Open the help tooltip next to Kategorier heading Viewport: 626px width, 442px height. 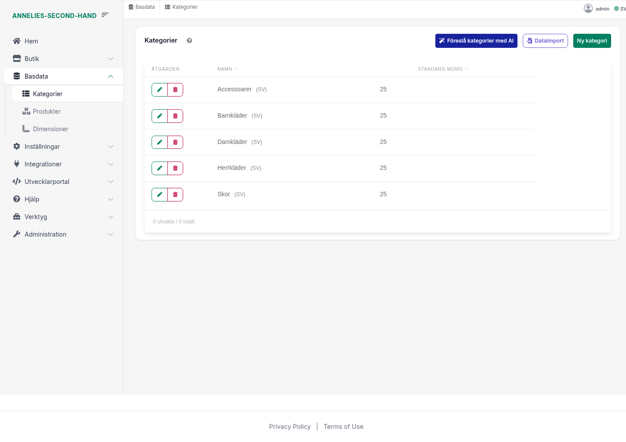coord(189,40)
